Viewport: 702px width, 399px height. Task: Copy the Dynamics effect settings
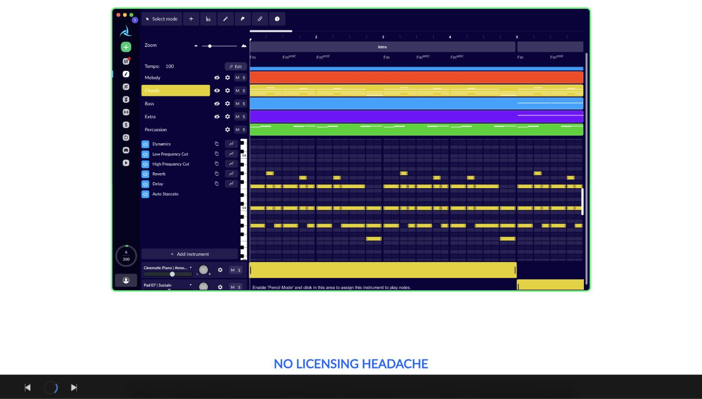coord(216,144)
